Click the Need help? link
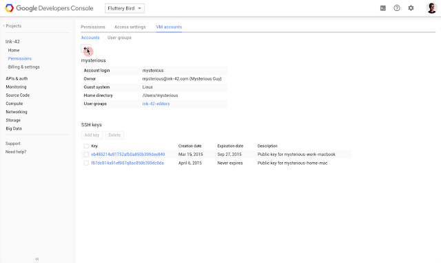This screenshot has width=441, height=263. point(16,152)
